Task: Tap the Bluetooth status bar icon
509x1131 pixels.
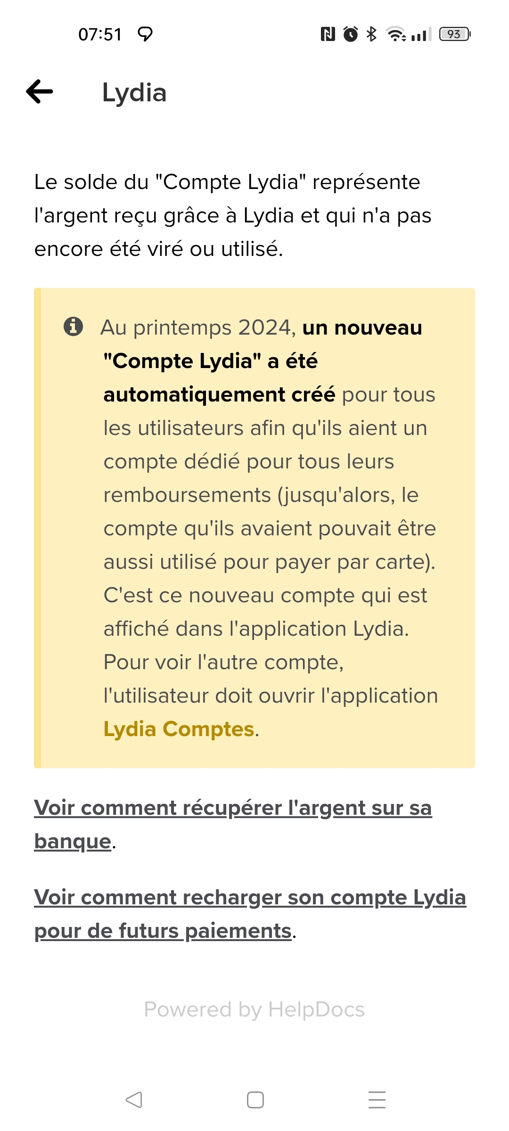Action: (x=371, y=34)
